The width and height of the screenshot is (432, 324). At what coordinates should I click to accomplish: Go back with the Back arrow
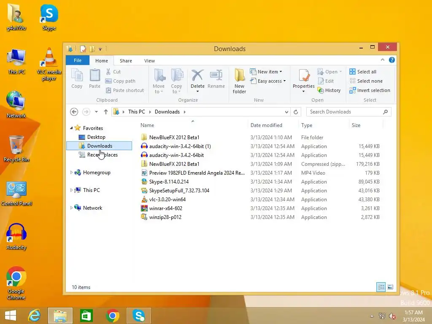coord(74,112)
